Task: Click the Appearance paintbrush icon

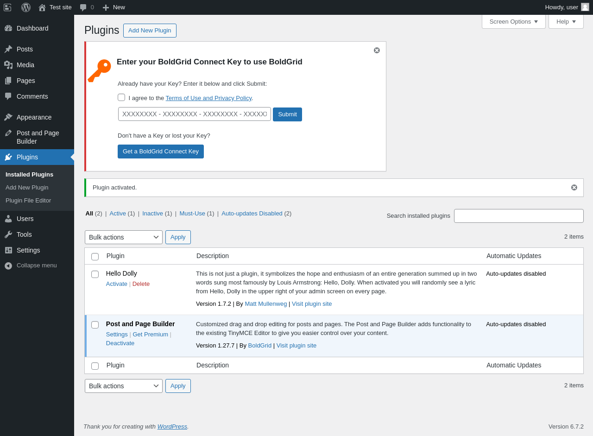Action: coord(8,117)
